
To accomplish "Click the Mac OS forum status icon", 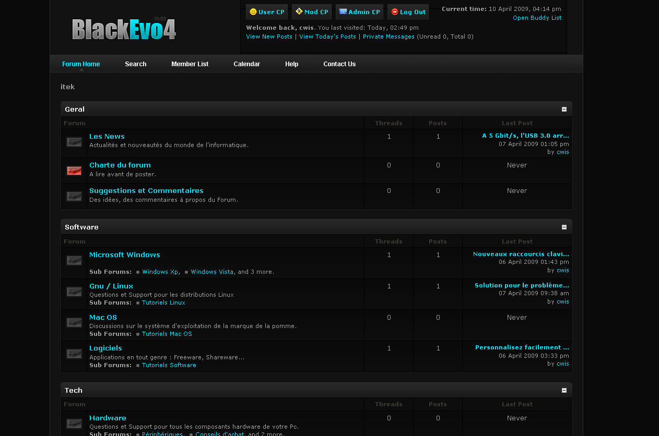I will (74, 323).
